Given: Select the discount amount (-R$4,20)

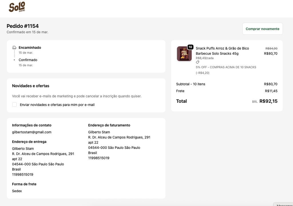Looking at the screenshot, I should (x=203, y=73).
